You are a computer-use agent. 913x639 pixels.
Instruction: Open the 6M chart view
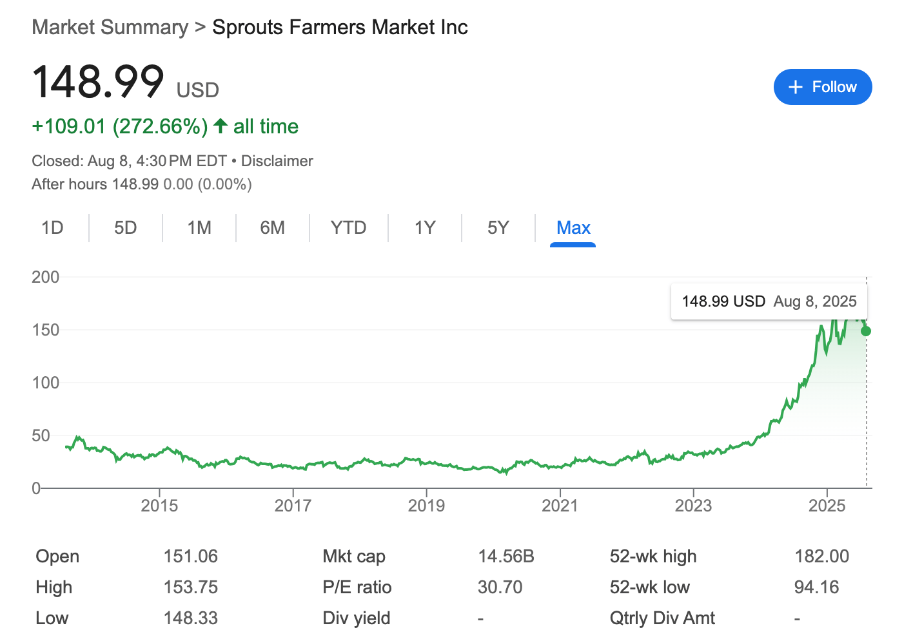tap(272, 228)
